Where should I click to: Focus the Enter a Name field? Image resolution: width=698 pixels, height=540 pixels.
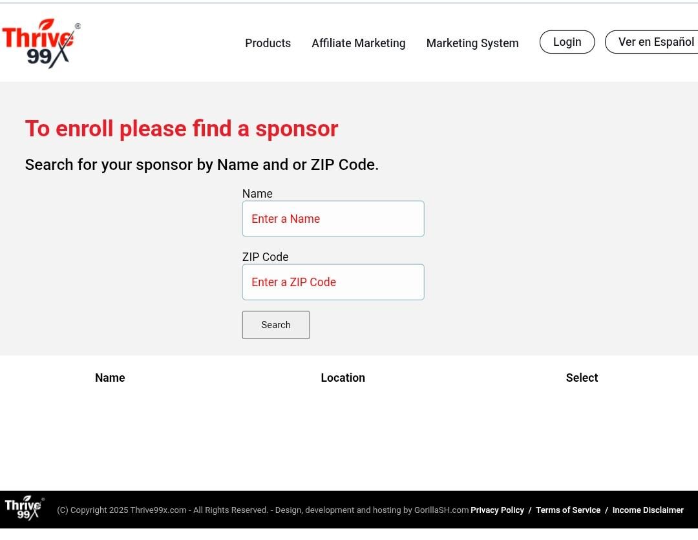pyautogui.click(x=333, y=219)
